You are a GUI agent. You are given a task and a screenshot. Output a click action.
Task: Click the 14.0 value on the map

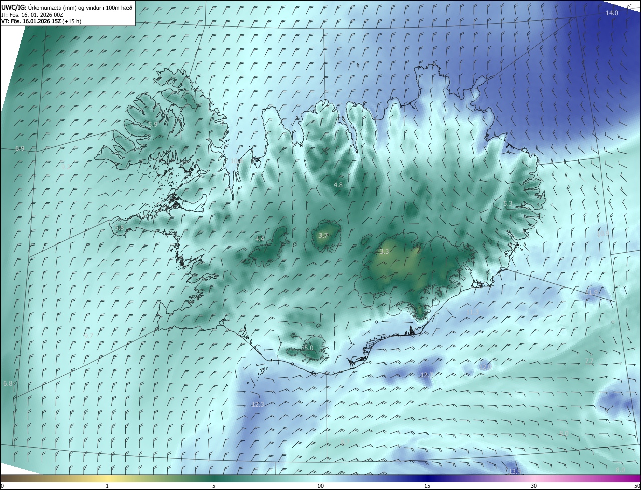coord(612,13)
